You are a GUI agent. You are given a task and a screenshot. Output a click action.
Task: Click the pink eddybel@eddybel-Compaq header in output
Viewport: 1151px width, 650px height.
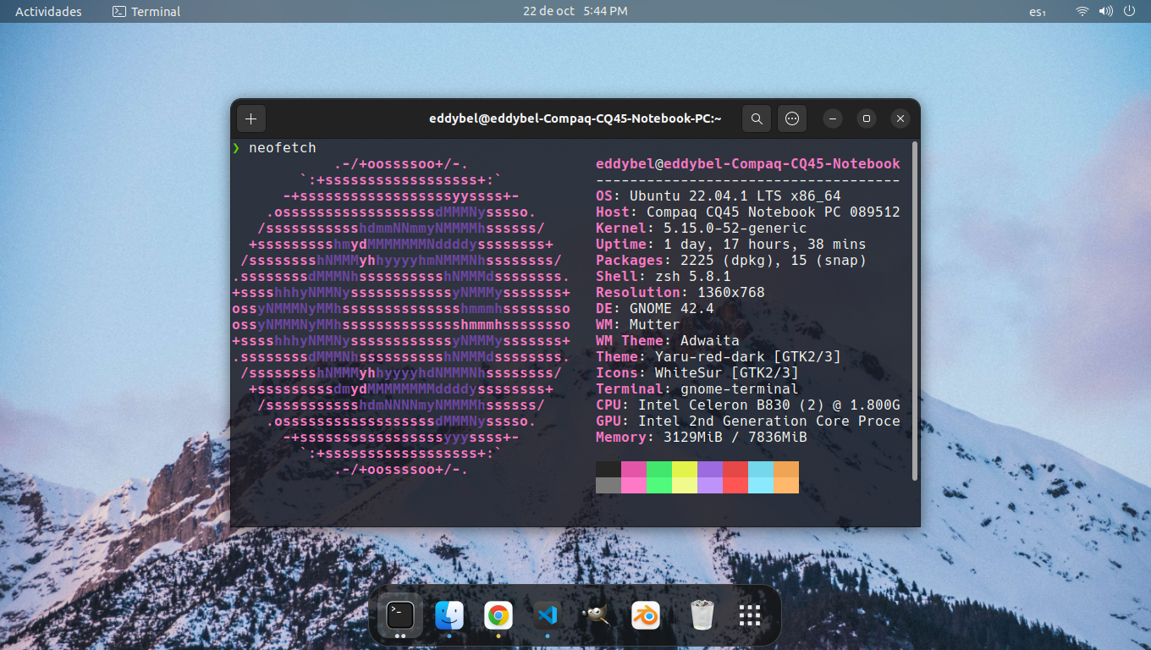tap(748, 164)
